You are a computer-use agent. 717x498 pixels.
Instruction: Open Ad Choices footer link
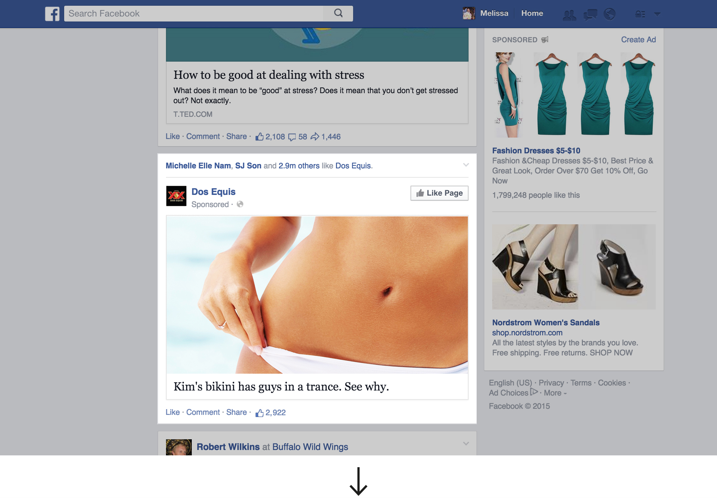pyautogui.click(x=508, y=393)
